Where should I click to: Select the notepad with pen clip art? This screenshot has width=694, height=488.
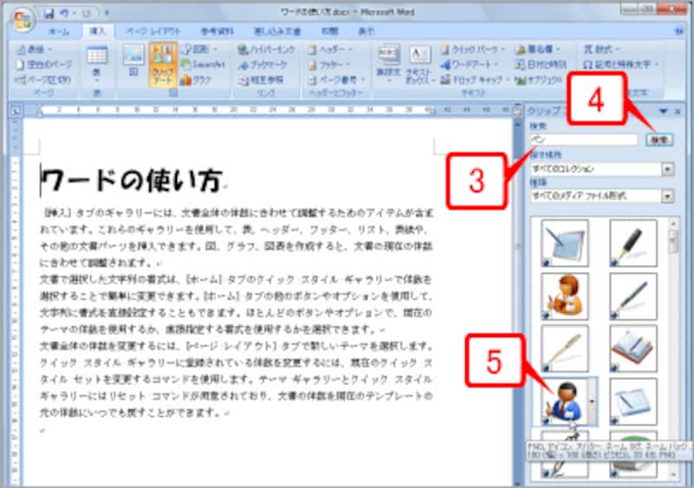click(x=633, y=401)
